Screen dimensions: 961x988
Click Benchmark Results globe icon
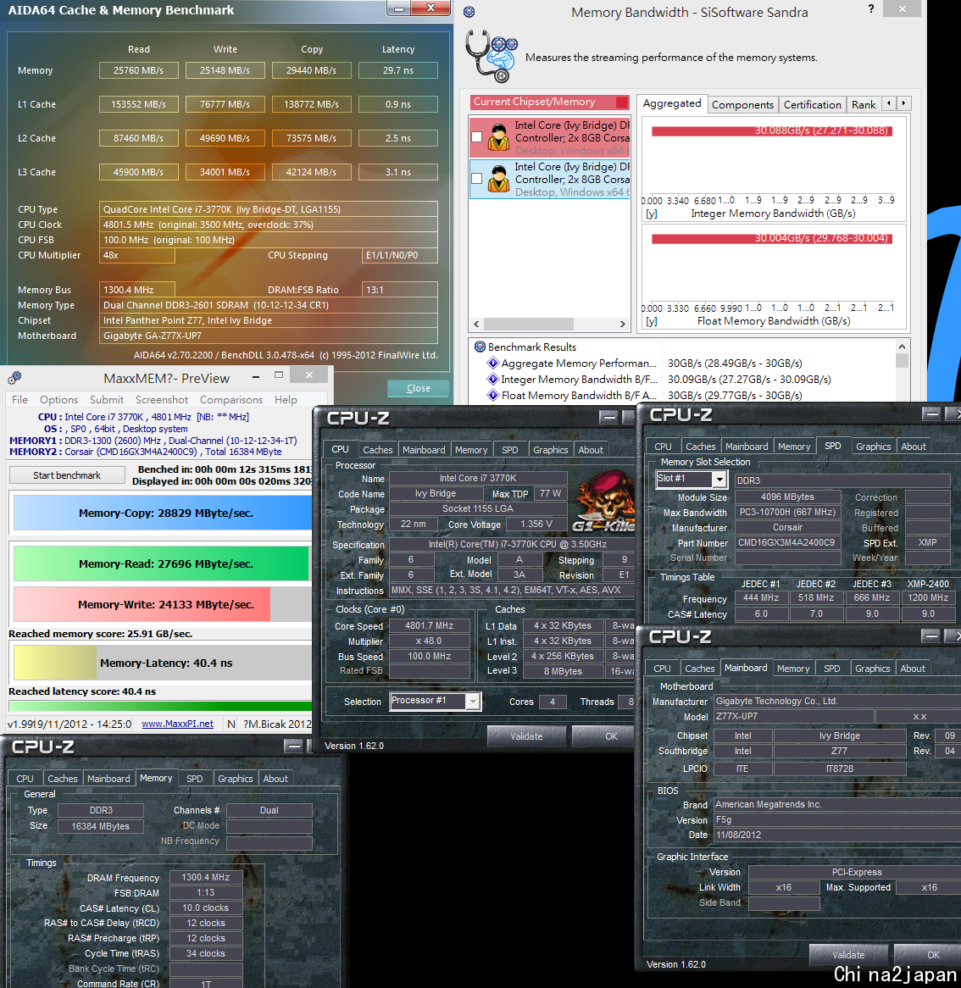pos(480,347)
